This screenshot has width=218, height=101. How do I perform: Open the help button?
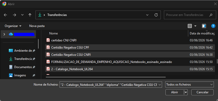(x=213, y=26)
